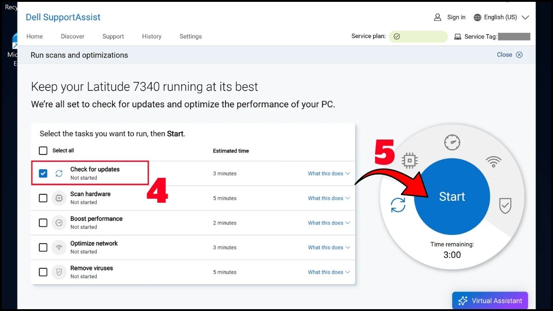Click the circled X icon next to Close
Screen dimensions: 553x311
[519, 54]
